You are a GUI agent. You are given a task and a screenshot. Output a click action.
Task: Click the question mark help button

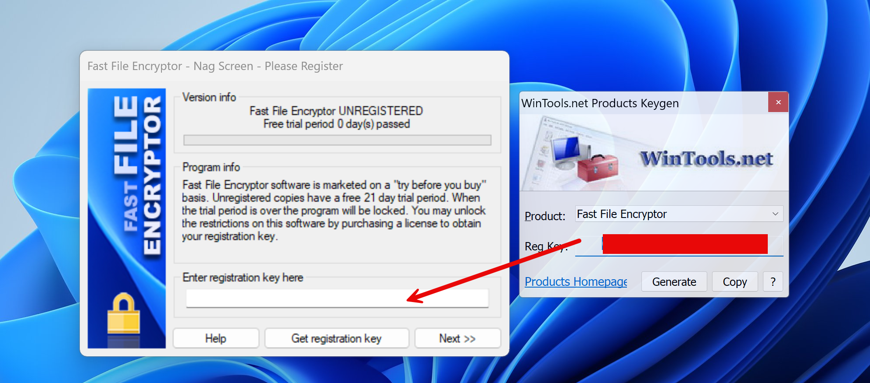click(x=773, y=281)
